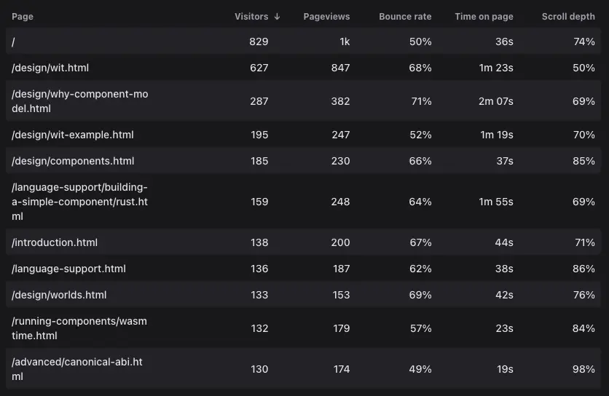Open the /running-components/wasmtime.html page
Viewport: 609px width, 396px height.
(79, 328)
